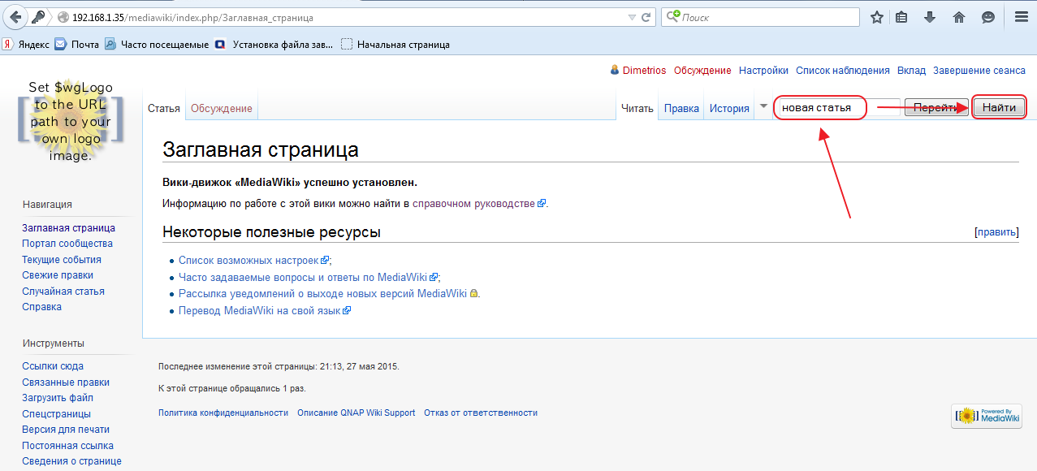Image resolution: width=1037 pixels, height=471 pixels.
Task: Open Загрузить файл upload link
Action: click(58, 398)
